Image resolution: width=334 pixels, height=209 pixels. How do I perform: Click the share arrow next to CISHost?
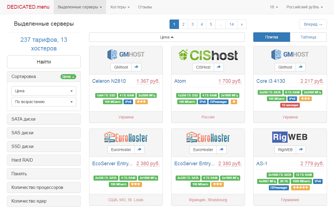pos(219,67)
